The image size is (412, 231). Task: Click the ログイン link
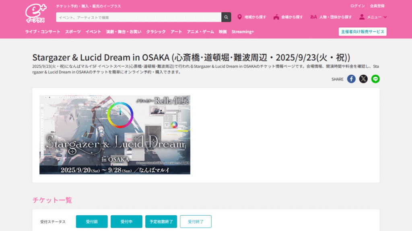pyautogui.click(x=357, y=6)
